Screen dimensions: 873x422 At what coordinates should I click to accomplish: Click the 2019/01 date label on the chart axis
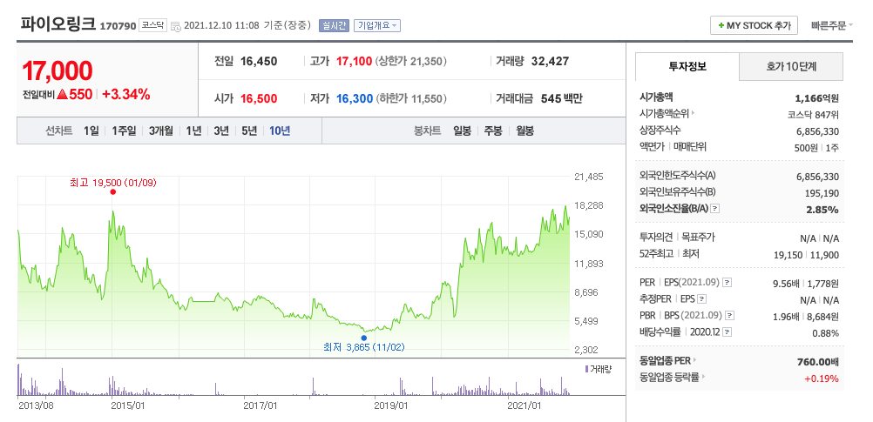(x=392, y=405)
